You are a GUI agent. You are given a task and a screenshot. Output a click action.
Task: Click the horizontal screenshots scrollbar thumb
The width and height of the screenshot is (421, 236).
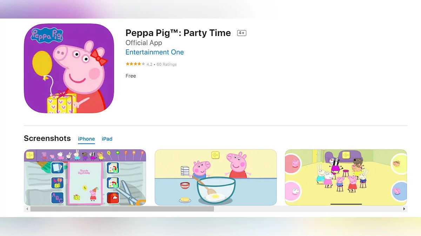click(122, 209)
